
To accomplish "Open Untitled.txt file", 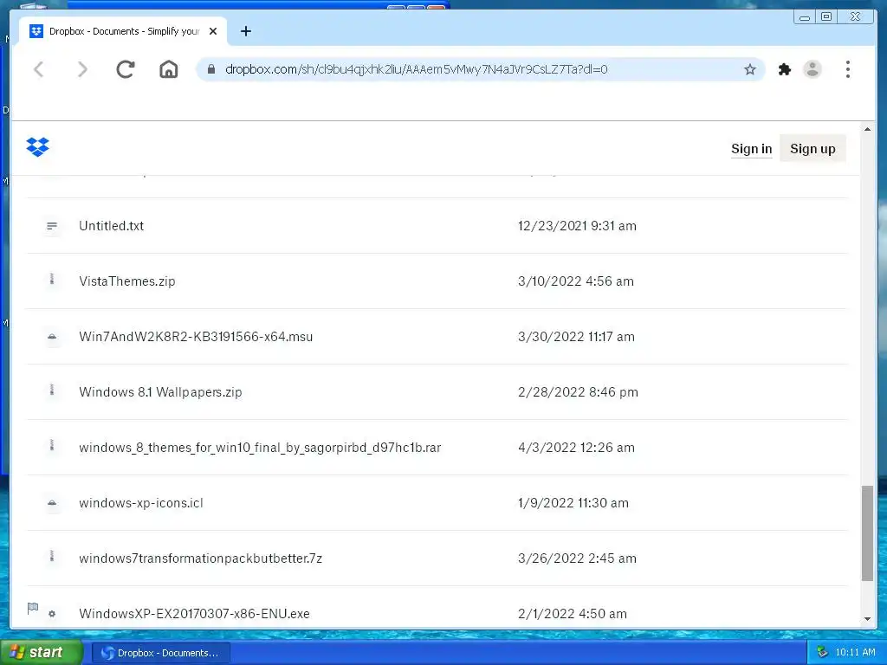I will pos(112,226).
